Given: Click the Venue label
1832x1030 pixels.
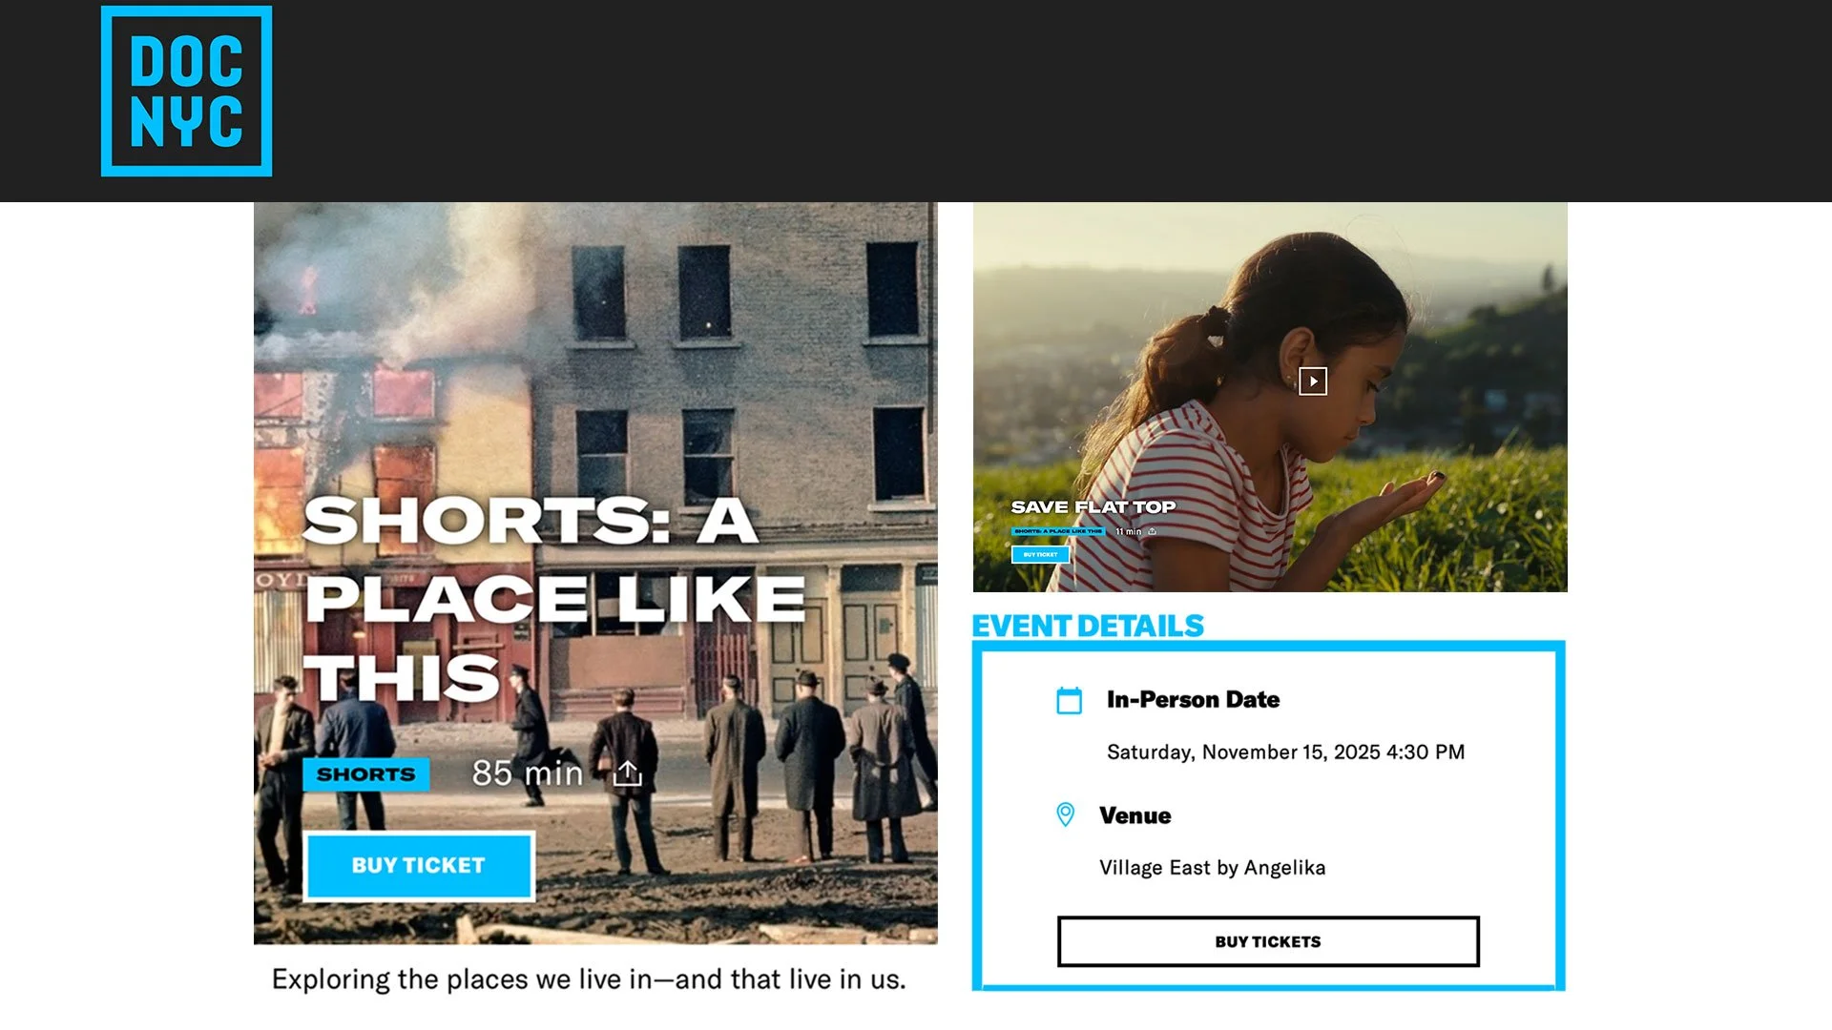Looking at the screenshot, I should 1135,815.
